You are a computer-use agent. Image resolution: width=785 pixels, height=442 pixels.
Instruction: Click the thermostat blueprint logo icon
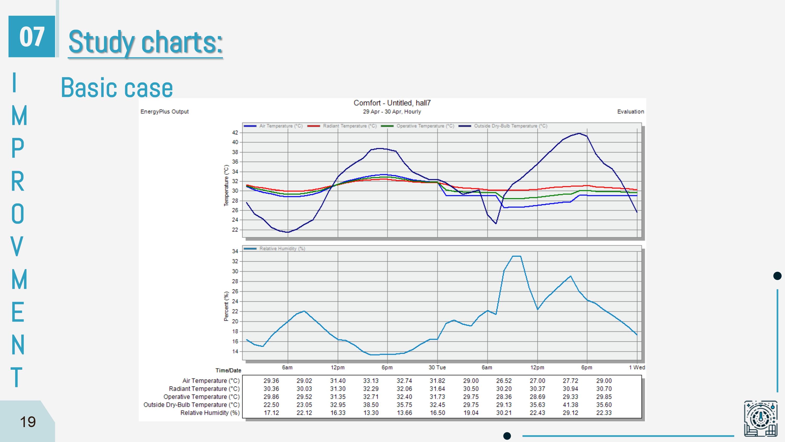click(760, 418)
